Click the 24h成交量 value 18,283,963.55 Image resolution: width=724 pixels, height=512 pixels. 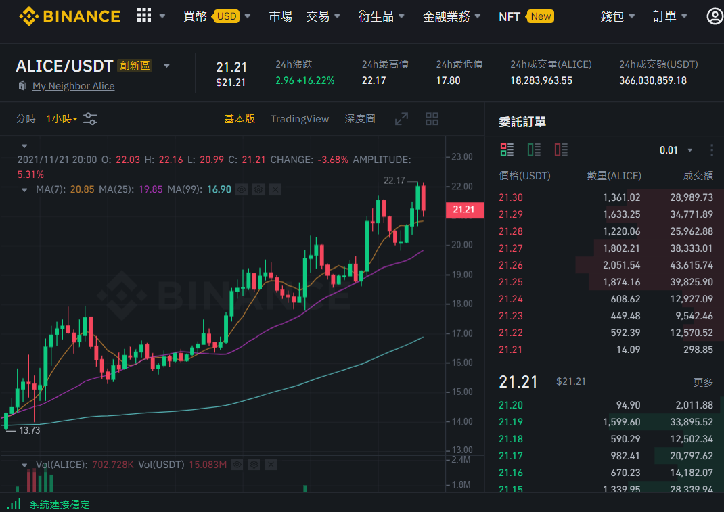[x=541, y=80]
